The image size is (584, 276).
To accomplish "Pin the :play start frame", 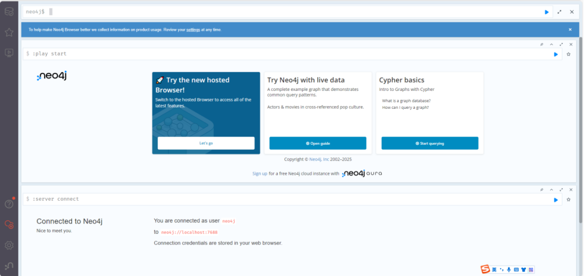I will click(542, 44).
